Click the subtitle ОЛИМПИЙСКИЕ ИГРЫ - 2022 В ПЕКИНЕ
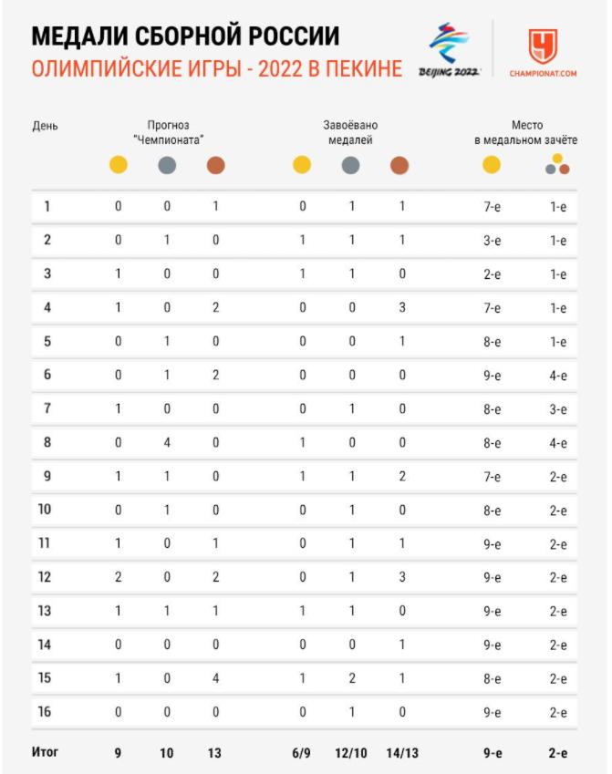612x774 pixels. pos(217,68)
